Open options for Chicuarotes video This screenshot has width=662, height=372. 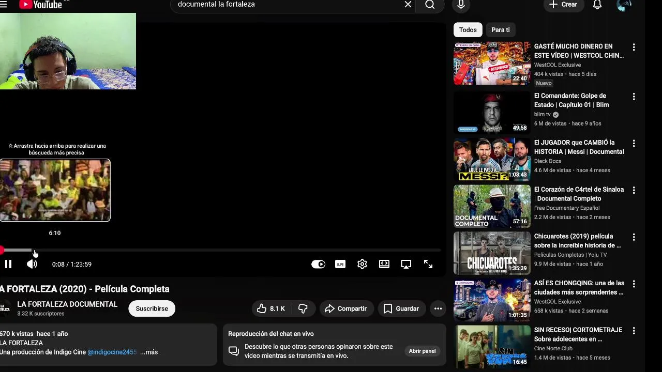(634, 237)
